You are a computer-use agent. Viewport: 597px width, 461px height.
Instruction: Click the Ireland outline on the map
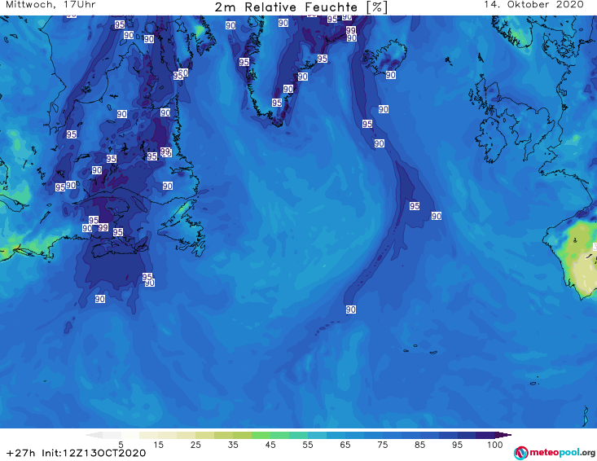(491, 139)
